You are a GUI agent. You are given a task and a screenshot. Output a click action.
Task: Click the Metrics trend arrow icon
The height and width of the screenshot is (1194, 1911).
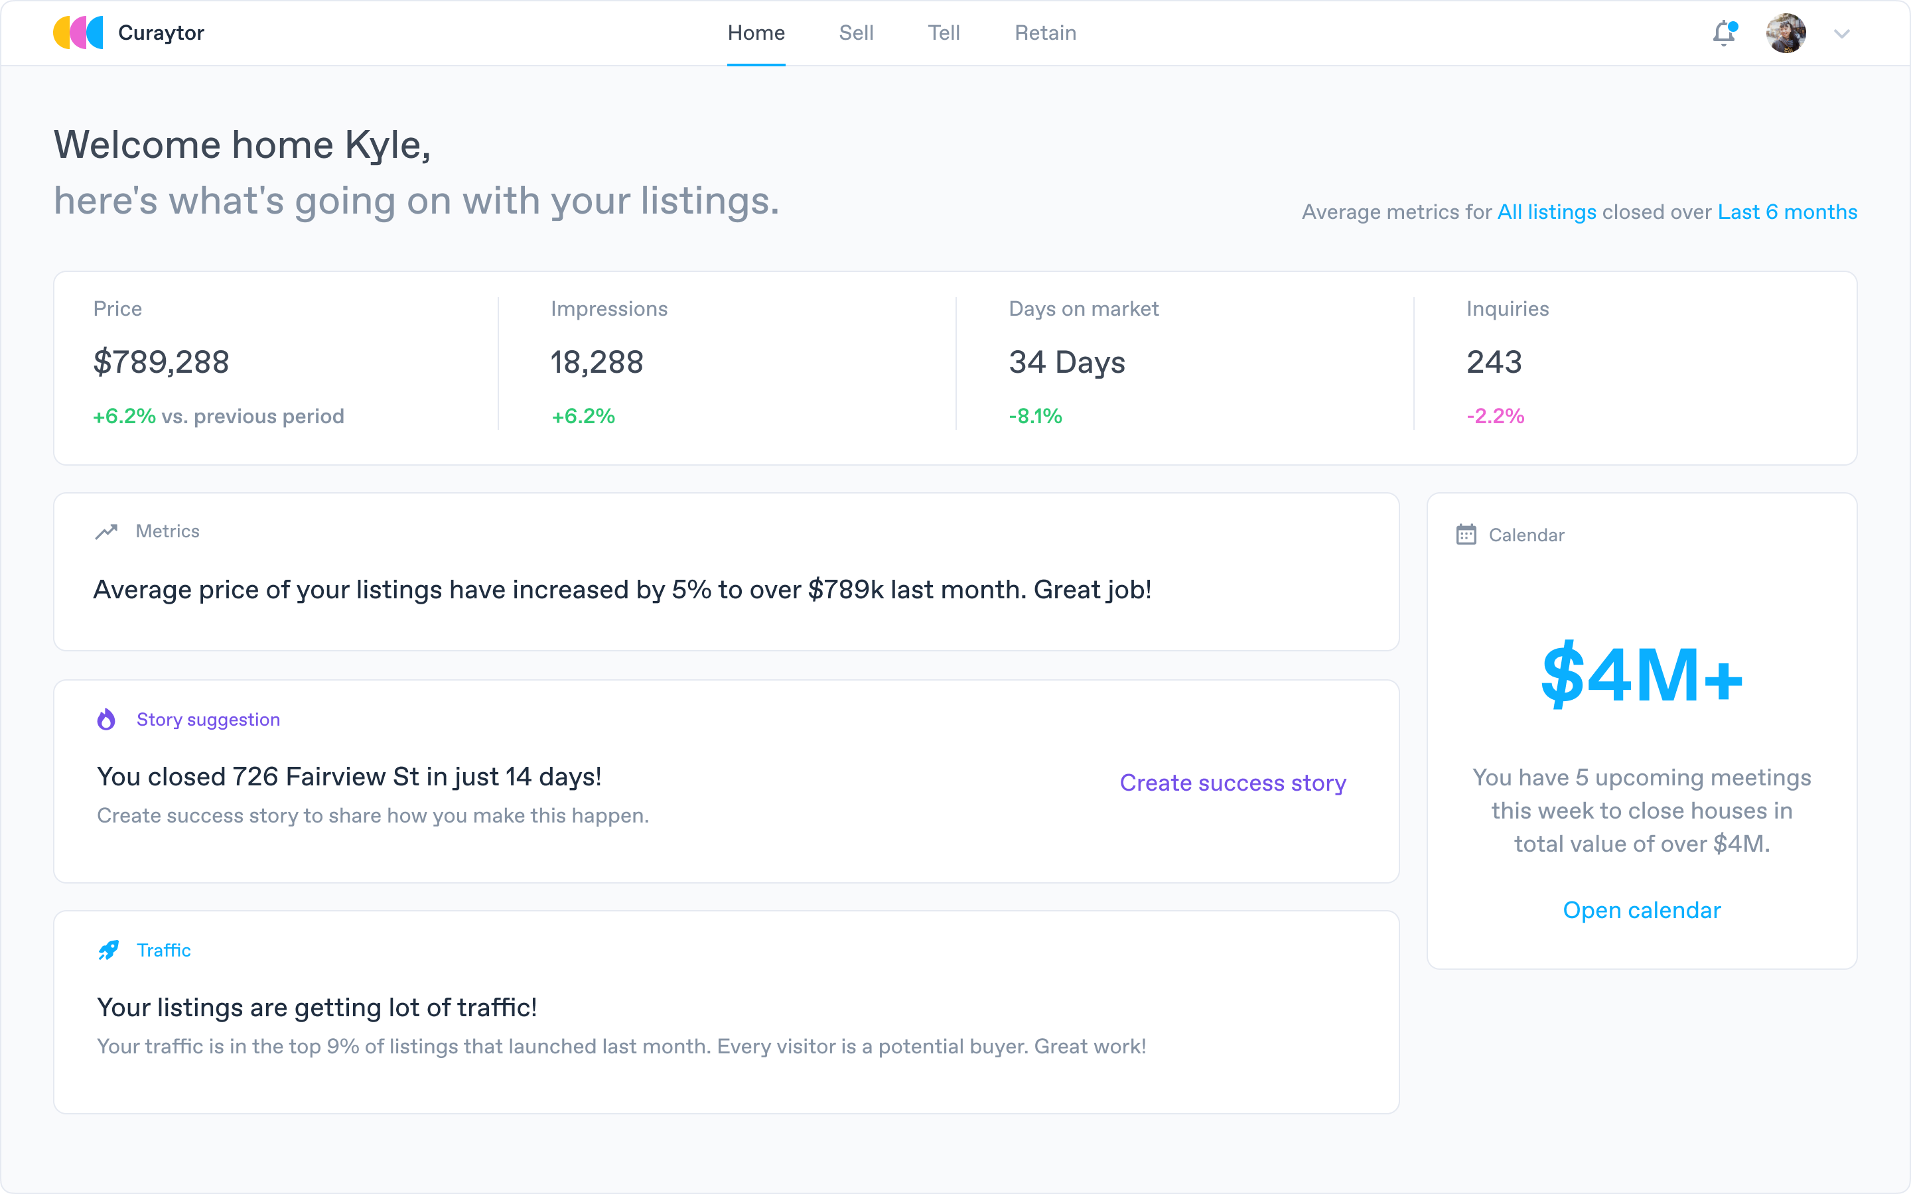tap(107, 532)
